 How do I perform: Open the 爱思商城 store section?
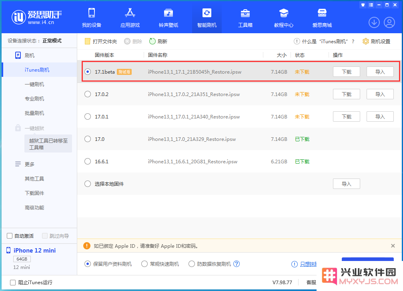[x=322, y=18]
